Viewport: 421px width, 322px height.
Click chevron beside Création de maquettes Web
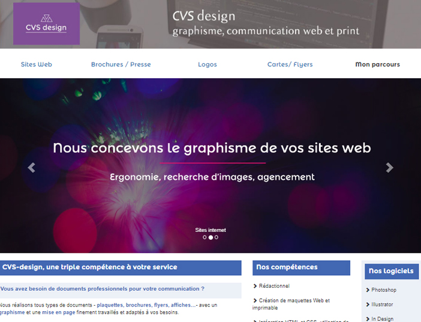(255, 300)
